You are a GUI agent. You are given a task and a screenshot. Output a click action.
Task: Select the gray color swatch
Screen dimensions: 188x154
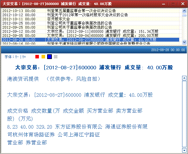[x=56, y=57]
